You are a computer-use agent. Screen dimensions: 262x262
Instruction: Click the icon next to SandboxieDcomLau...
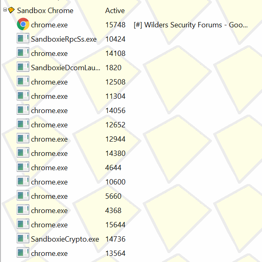(23, 67)
